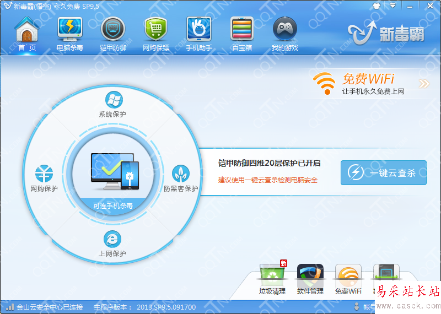Open the 首页 home tab
Screen dimensions: 441x314
click(x=27, y=35)
